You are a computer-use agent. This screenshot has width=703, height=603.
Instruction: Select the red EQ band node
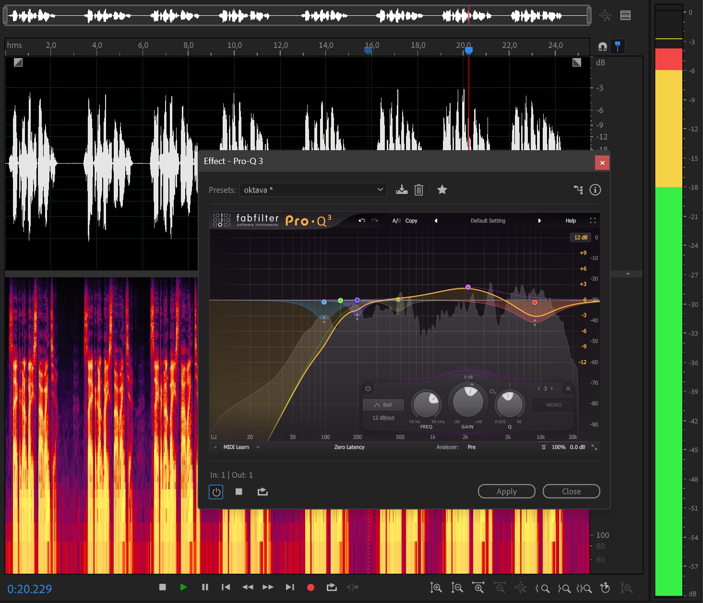(535, 302)
